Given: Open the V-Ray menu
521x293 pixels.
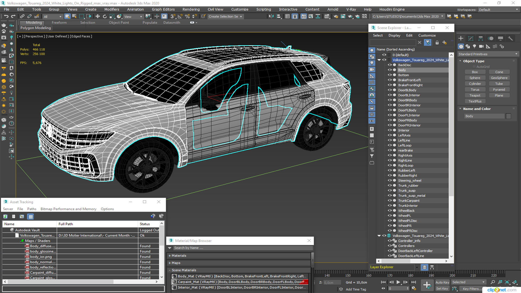Looking at the screenshot, I should [x=351, y=9].
